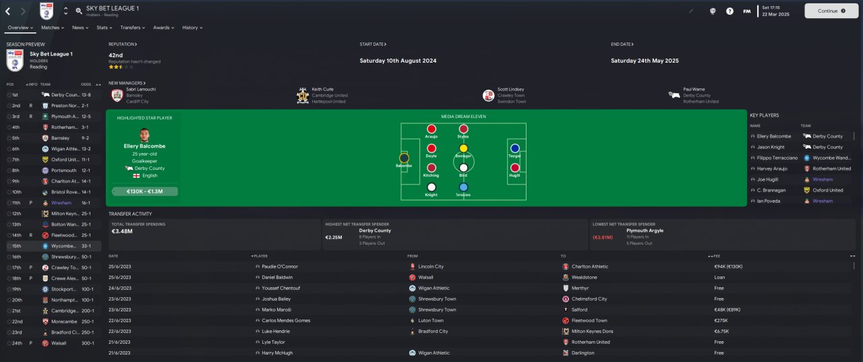Open the search magnifier icon
This screenshot has width=863, height=362.
click(79, 11)
